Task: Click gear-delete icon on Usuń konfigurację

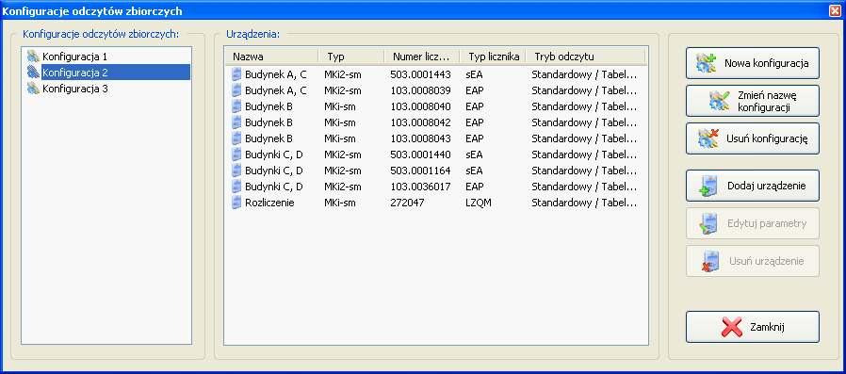Action: click(x=708, y=138)
